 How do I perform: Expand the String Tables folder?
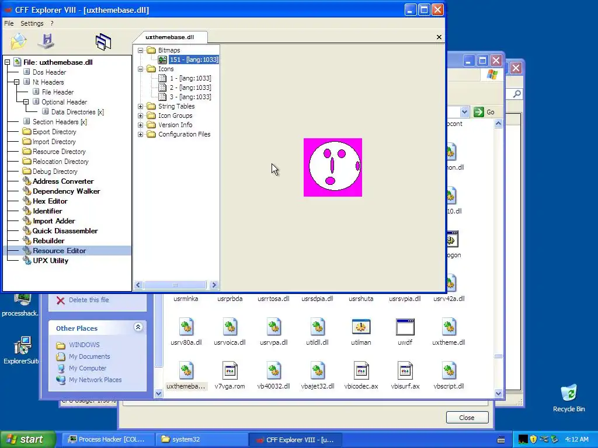[x=140, y=106]
